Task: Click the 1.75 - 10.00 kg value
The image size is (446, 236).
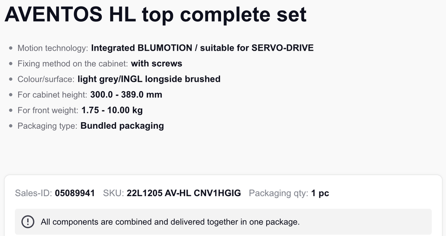Action: pos(111,110)
